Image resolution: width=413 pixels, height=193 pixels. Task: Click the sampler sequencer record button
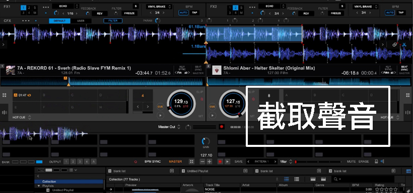(x=220, y=161)
